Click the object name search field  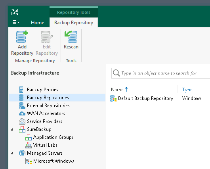[x=161, y=73]
